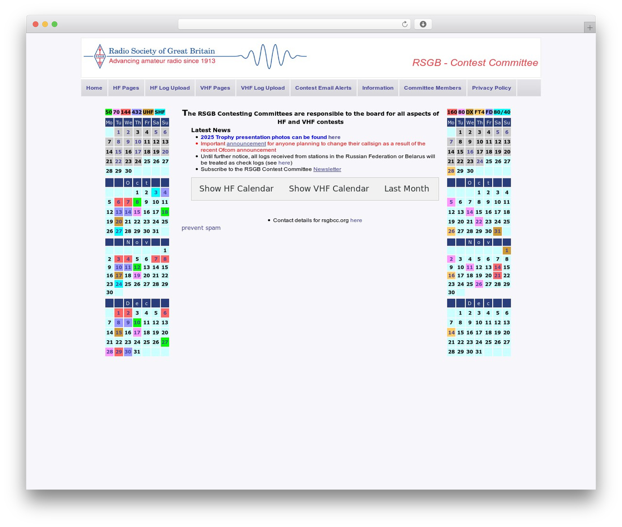622x527 pixels.
Task: Add a new browser tab
Action: [x=589, y=28]
